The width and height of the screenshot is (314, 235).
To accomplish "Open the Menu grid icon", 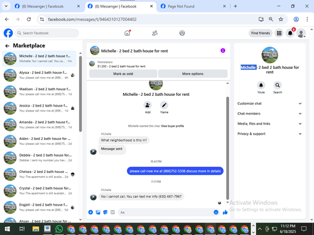I will 279,33.
